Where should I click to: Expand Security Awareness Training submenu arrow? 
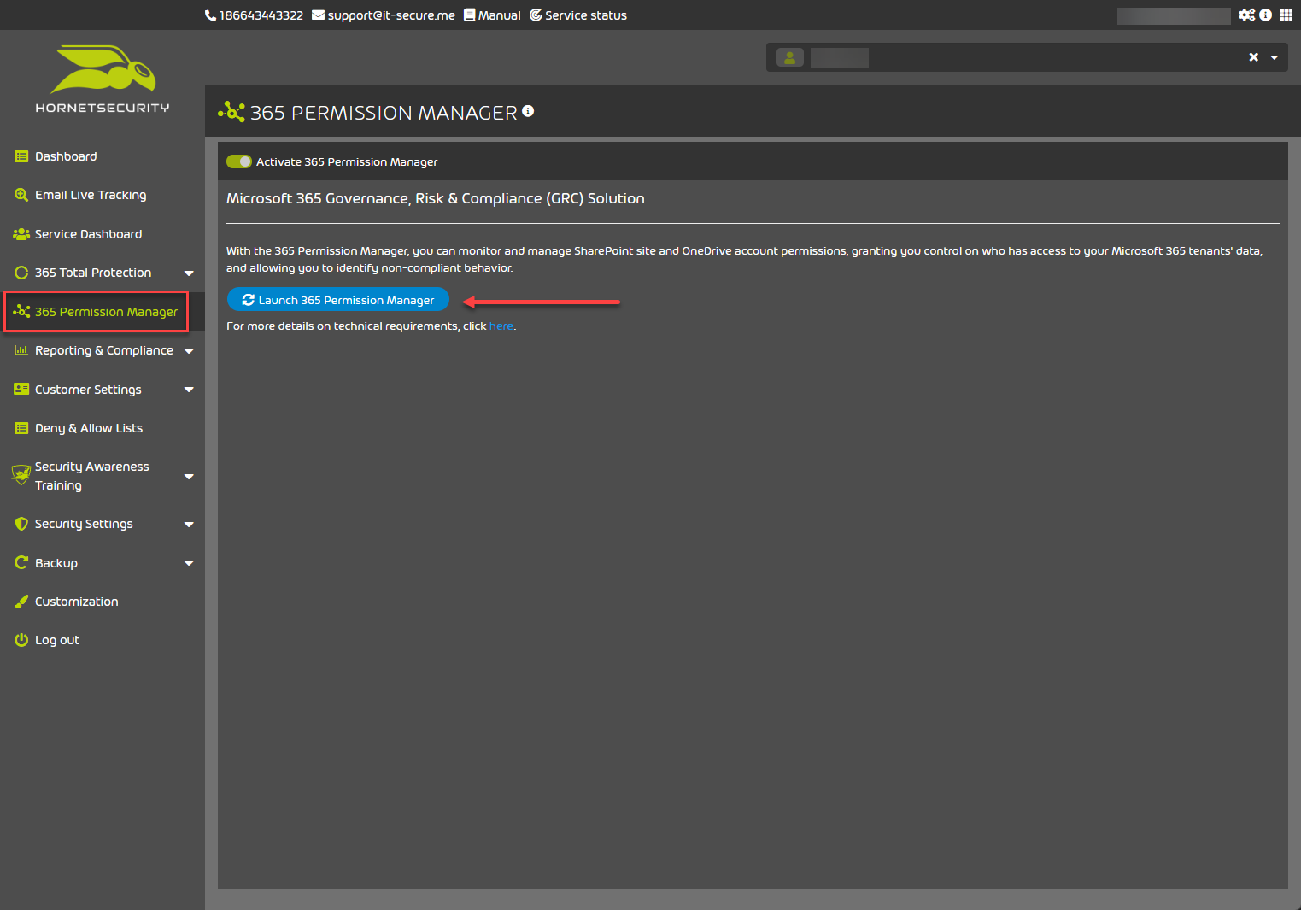pyautogui.click(x=189, y=477)
